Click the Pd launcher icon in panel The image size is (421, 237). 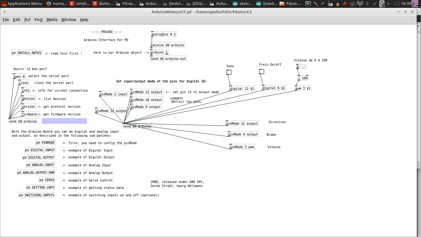[x=330, y=4]
